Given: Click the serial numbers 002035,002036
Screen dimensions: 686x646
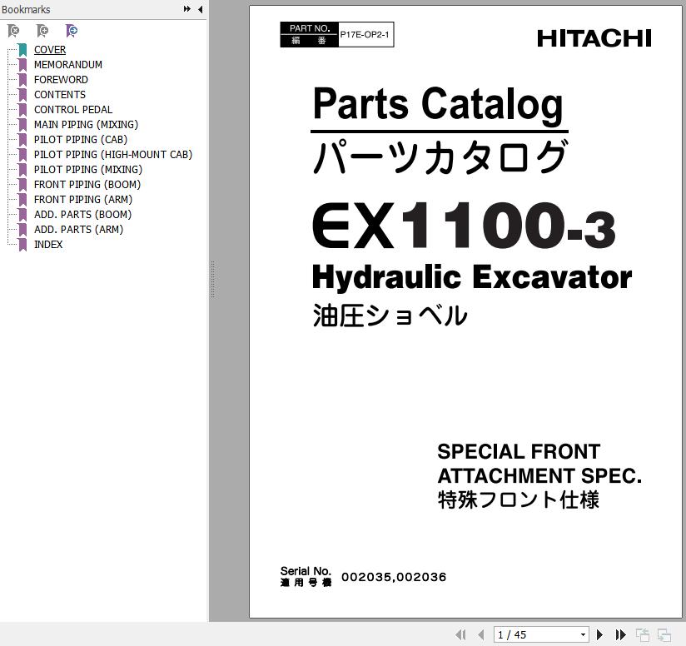Looking at the screenshot, I should pos(394,577).
